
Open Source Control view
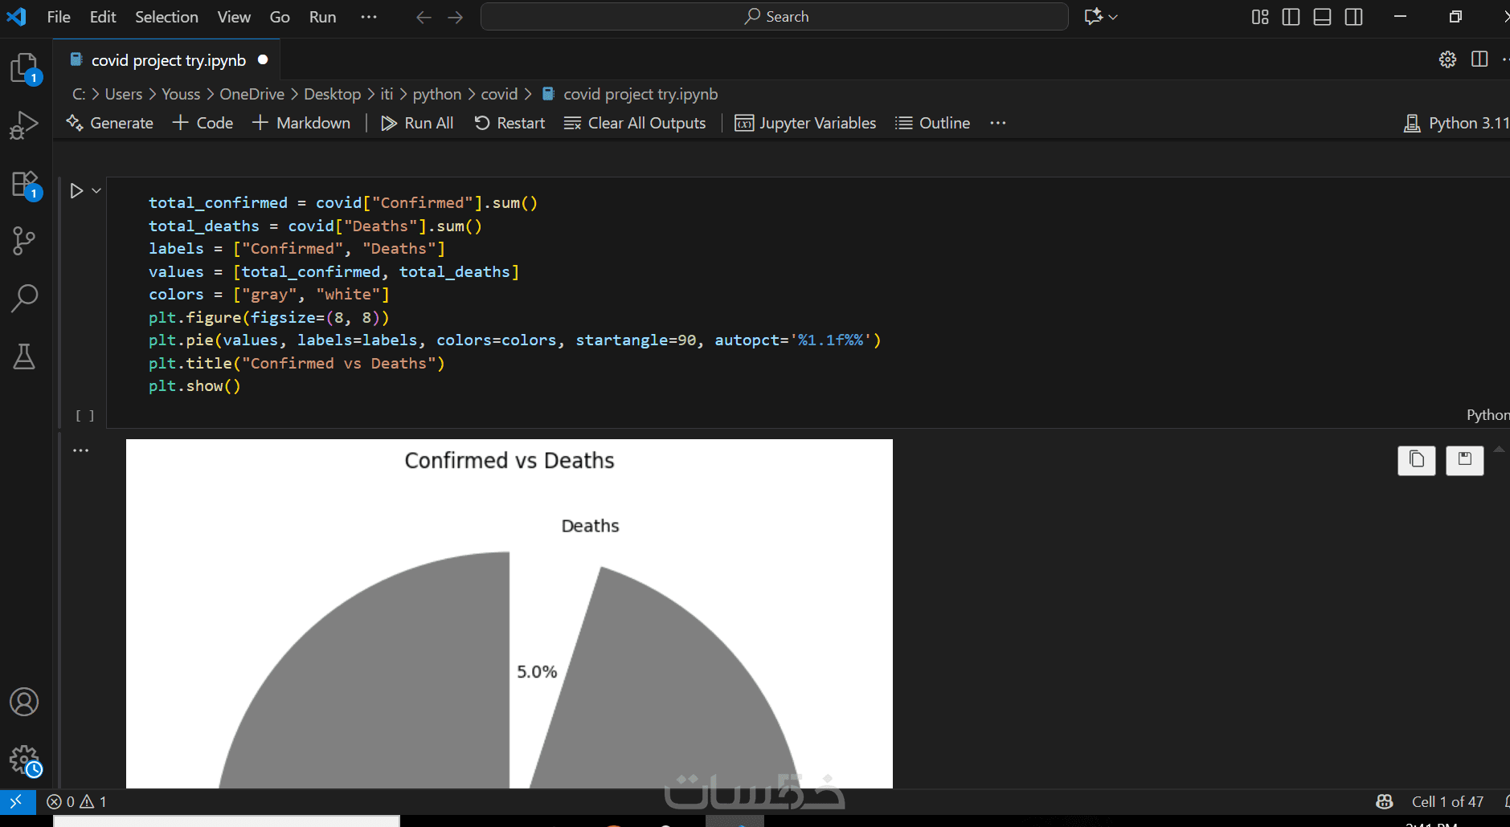click(x=24, y=240)
